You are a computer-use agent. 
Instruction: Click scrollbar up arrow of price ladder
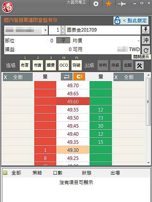tap(148, 75)
